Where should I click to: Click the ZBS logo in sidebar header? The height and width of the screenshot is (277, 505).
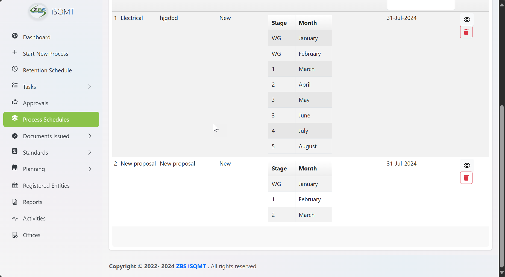point(38,11)
